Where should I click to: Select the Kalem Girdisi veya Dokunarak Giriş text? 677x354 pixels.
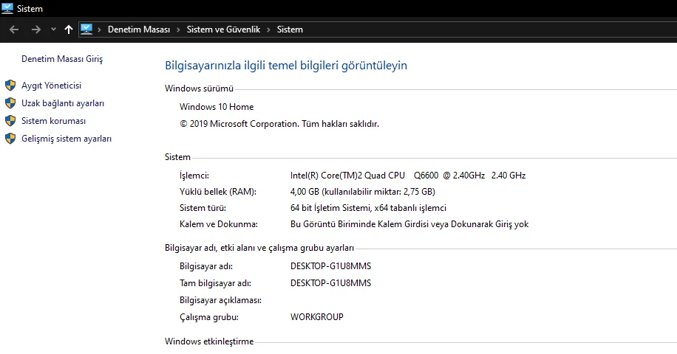pyautogui.click(x=409, y=224)
